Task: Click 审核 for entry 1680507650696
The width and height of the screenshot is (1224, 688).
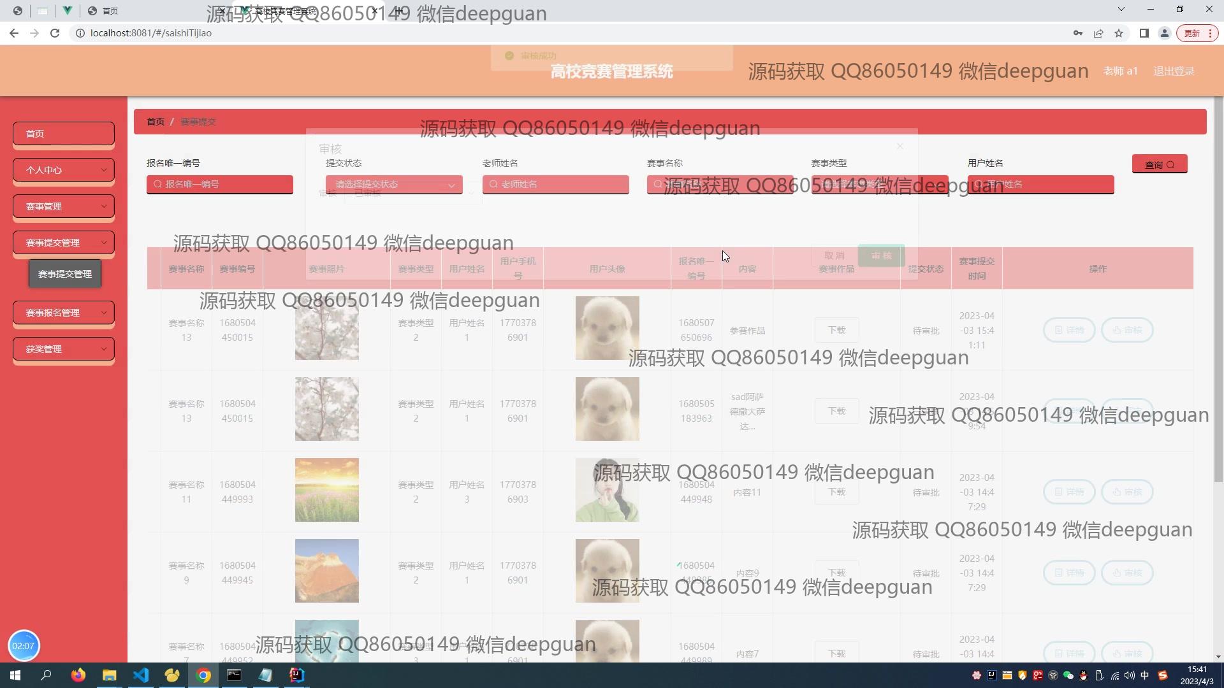Action: [x=1127, y=330]
